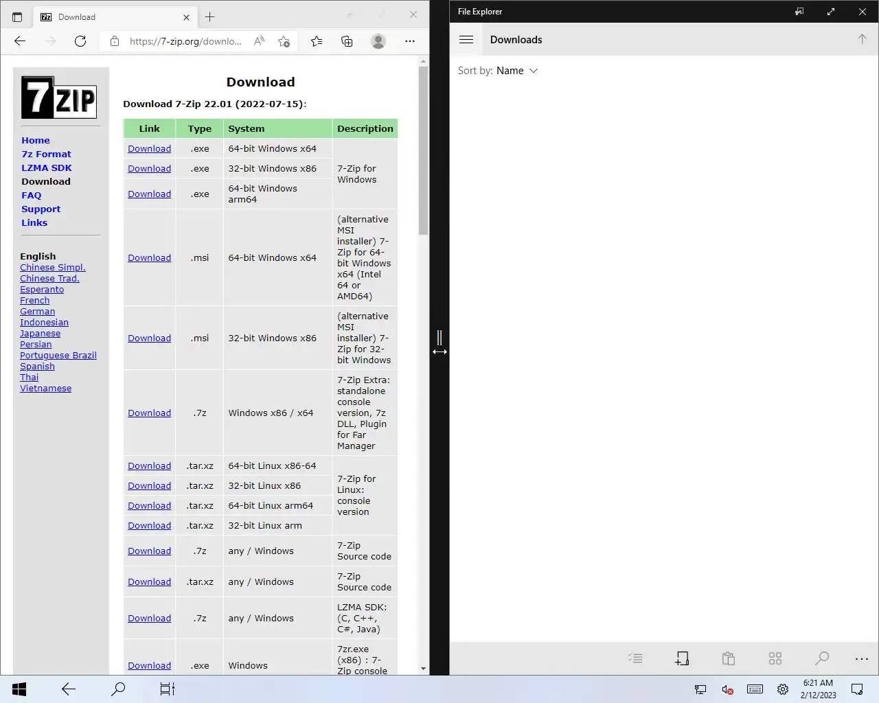The image size is (879, 703).
Task: Download 32-bit Linux arm tar.xz
Action: [149, 525]
